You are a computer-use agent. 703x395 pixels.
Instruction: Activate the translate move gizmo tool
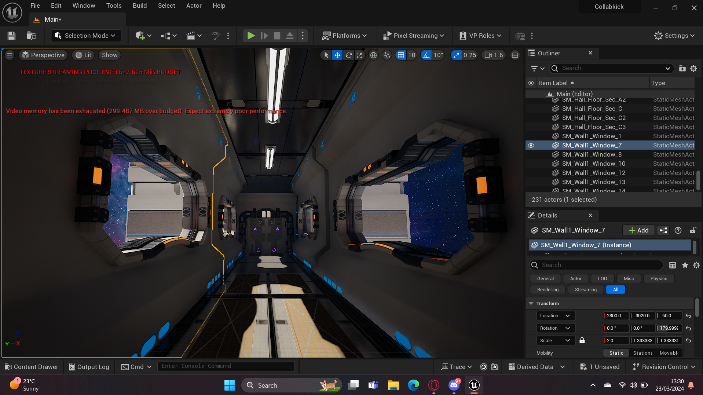[x=337, y=55]
